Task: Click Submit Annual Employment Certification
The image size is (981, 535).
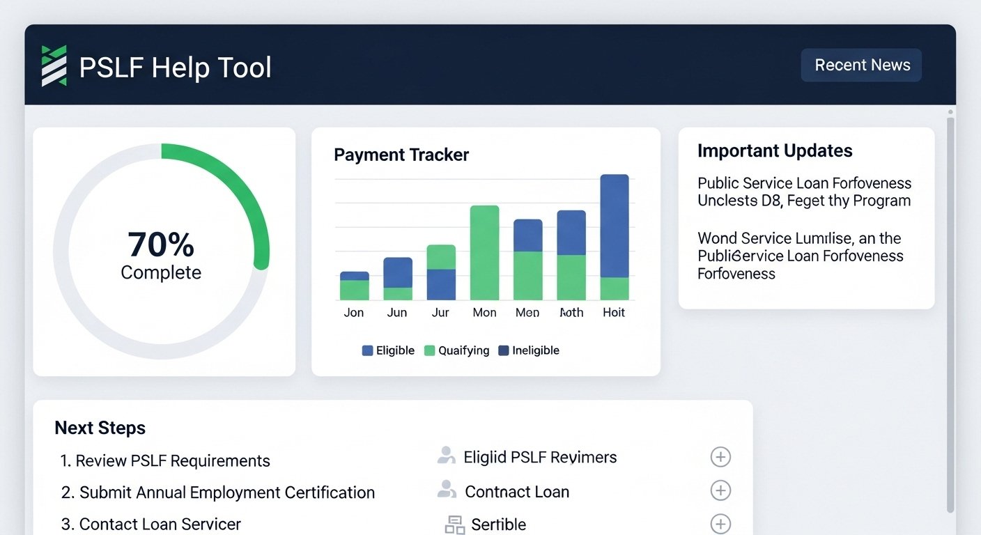Action: tap(219, 493)
